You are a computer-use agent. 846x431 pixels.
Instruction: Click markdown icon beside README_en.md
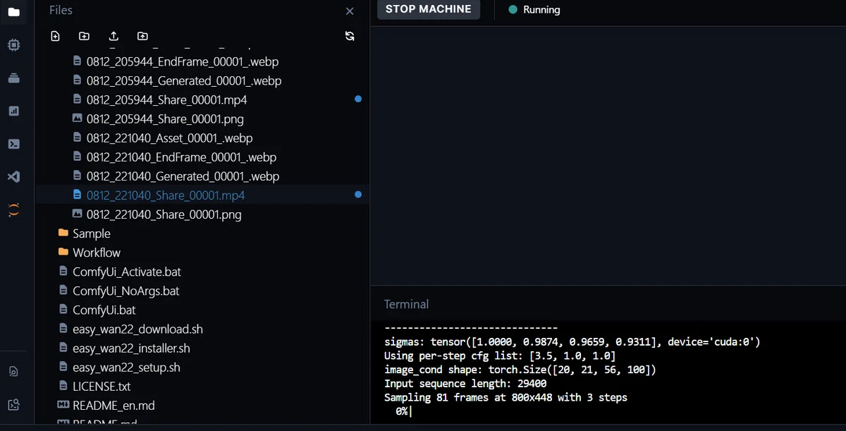63,405
